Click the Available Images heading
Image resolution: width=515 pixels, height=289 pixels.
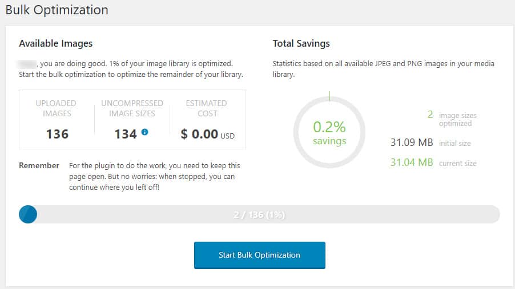pos(55,44)
